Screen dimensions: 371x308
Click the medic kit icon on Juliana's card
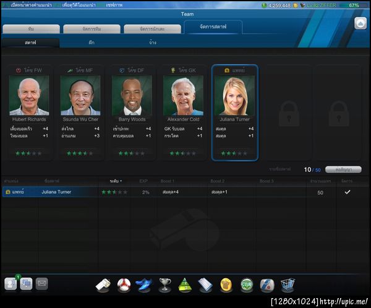tap(227, 70)
